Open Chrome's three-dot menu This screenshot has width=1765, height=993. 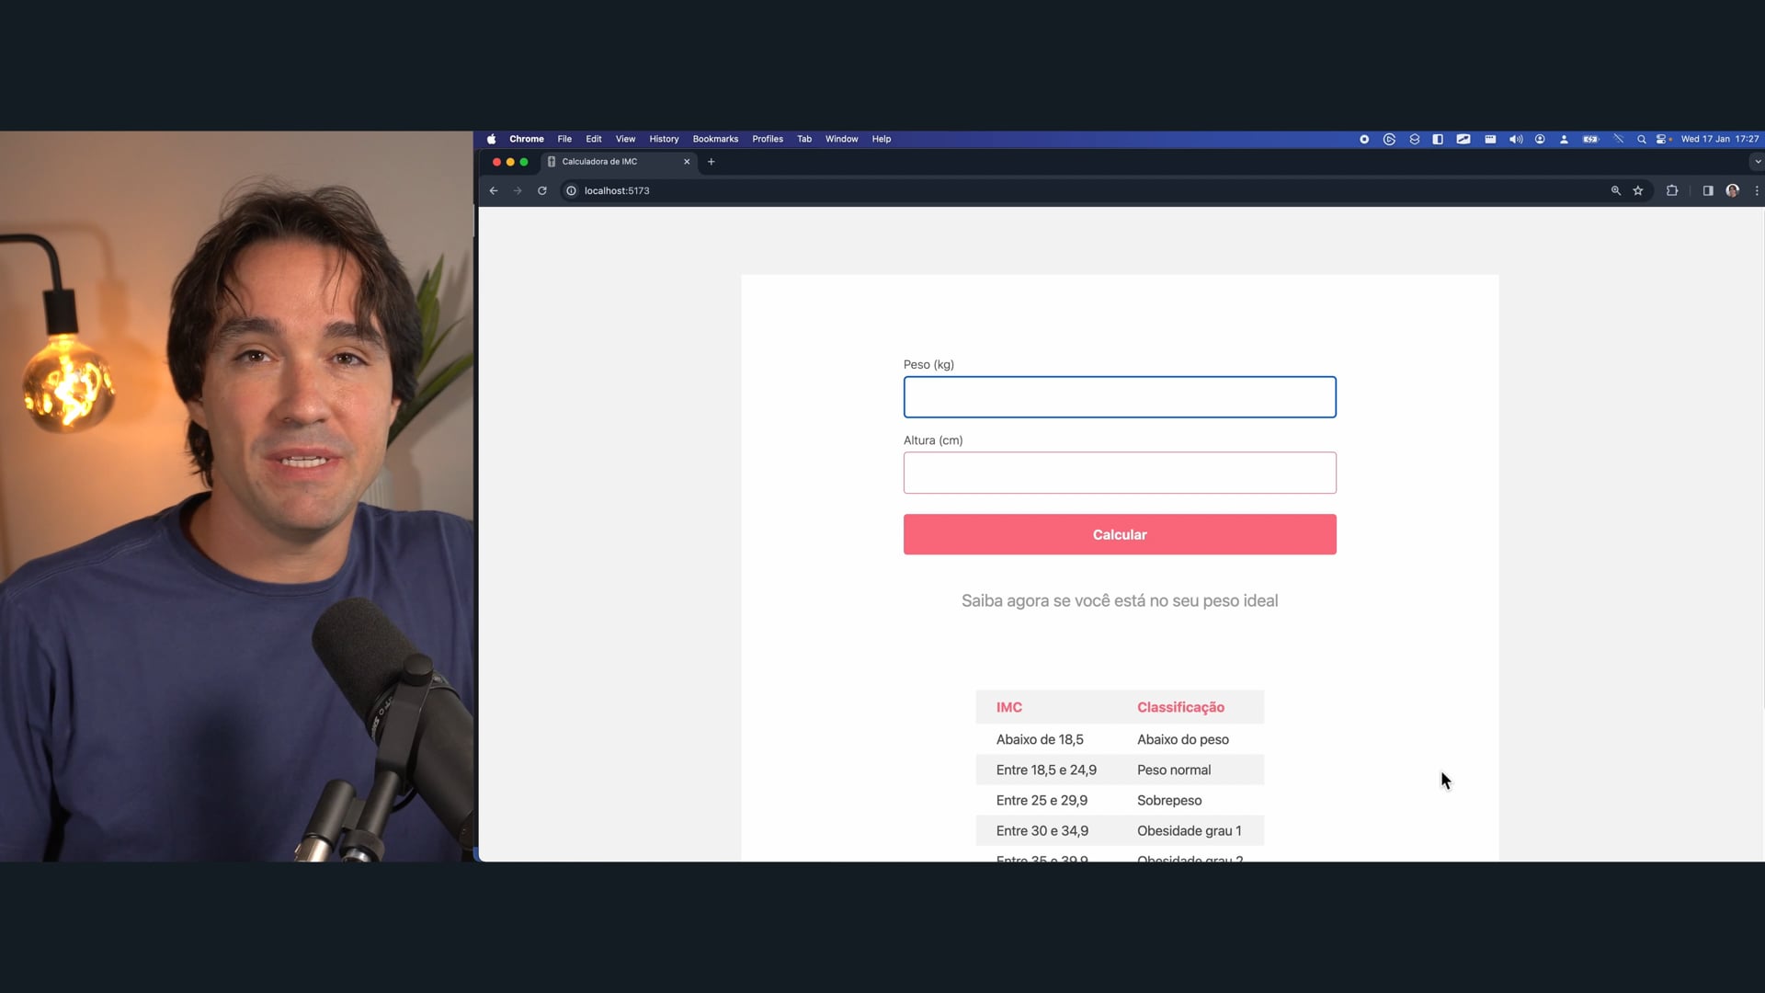point(1757,190)
